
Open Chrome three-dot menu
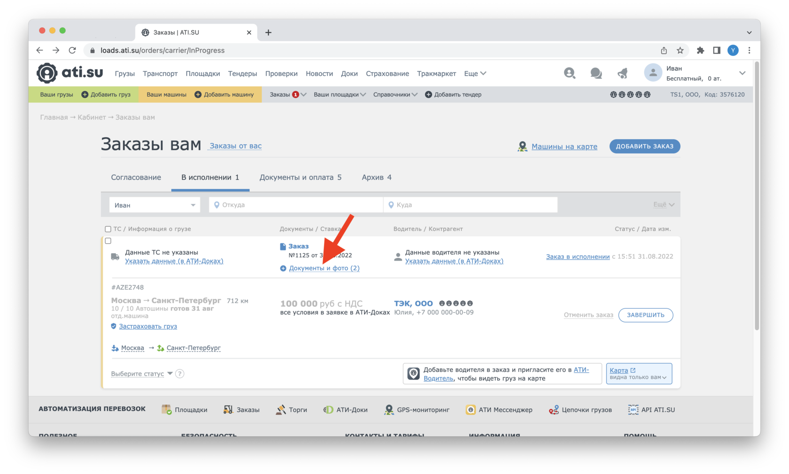click(x=750, y=50)
